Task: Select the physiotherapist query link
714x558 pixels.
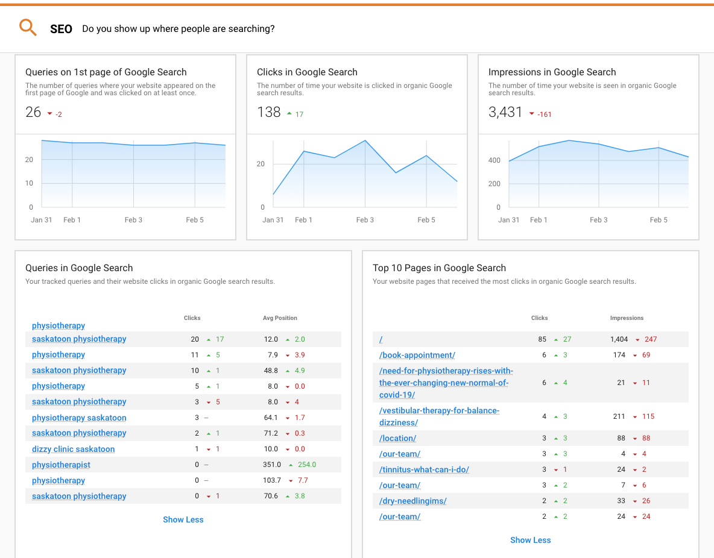Action: [61, 465]
